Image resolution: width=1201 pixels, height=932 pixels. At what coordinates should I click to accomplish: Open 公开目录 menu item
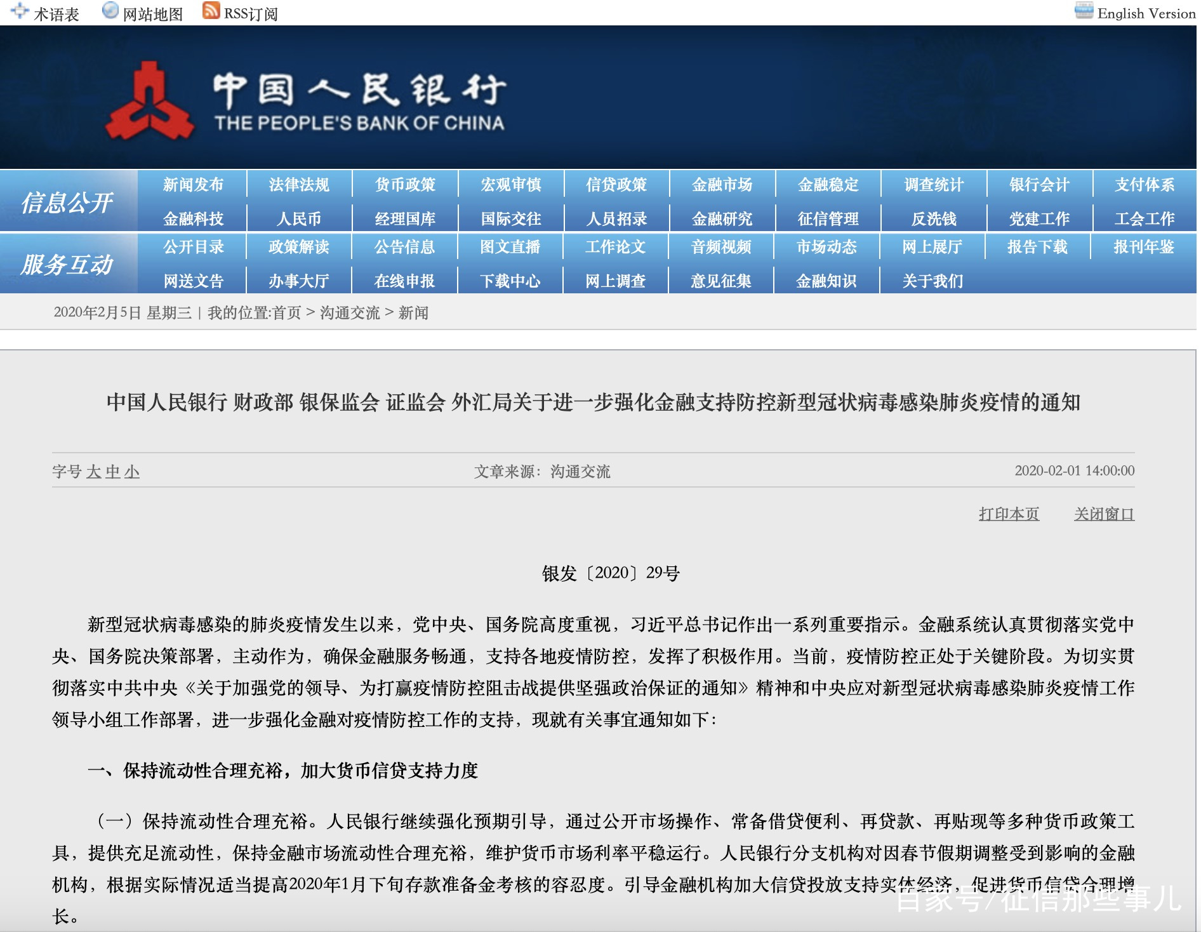tap(193, 247)
